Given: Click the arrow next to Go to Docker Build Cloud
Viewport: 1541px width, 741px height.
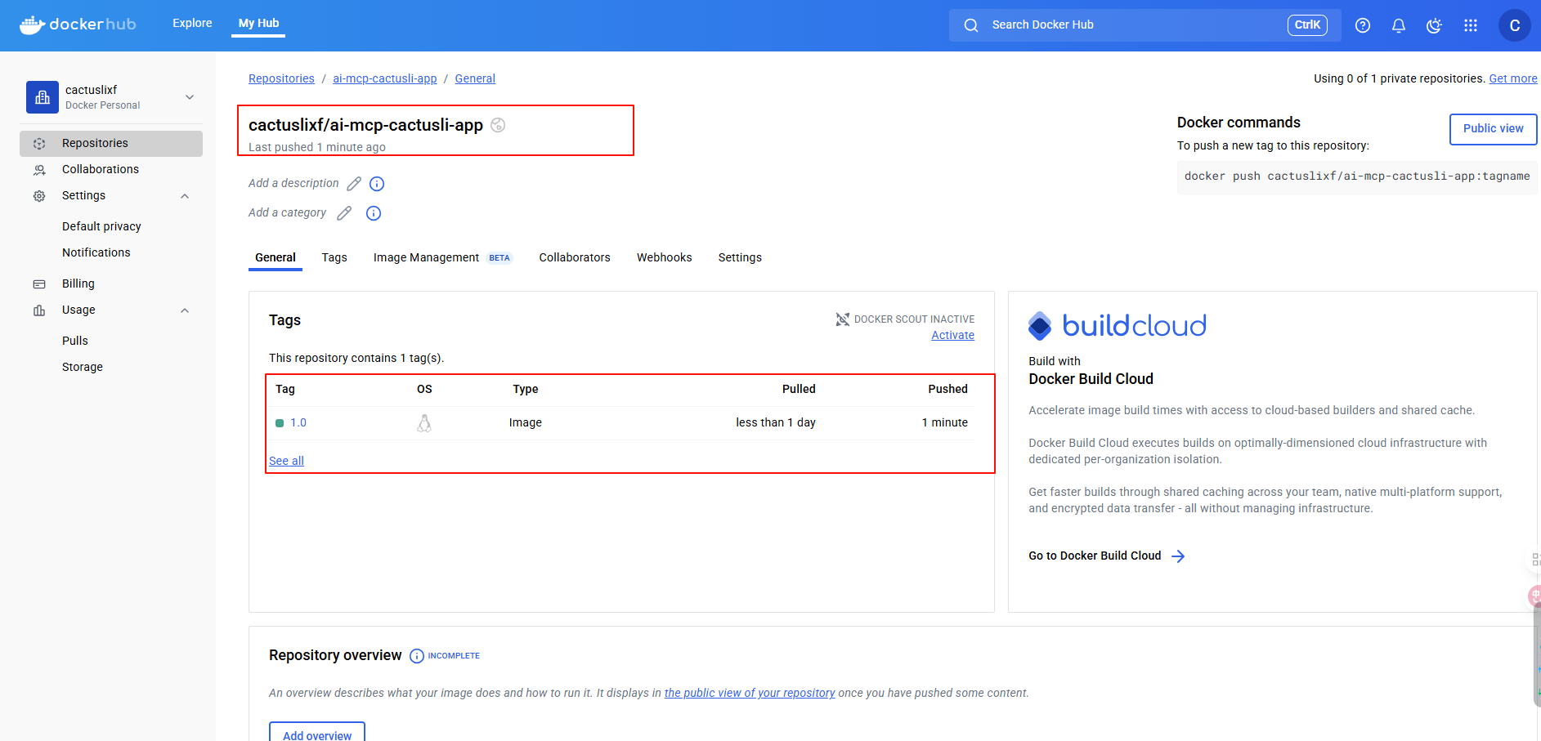Looking at the screenshot, I should pos(1178,556).
